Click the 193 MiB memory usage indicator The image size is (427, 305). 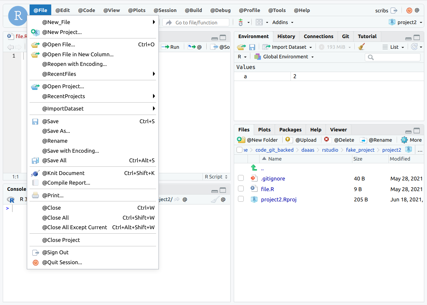[335, 47]
